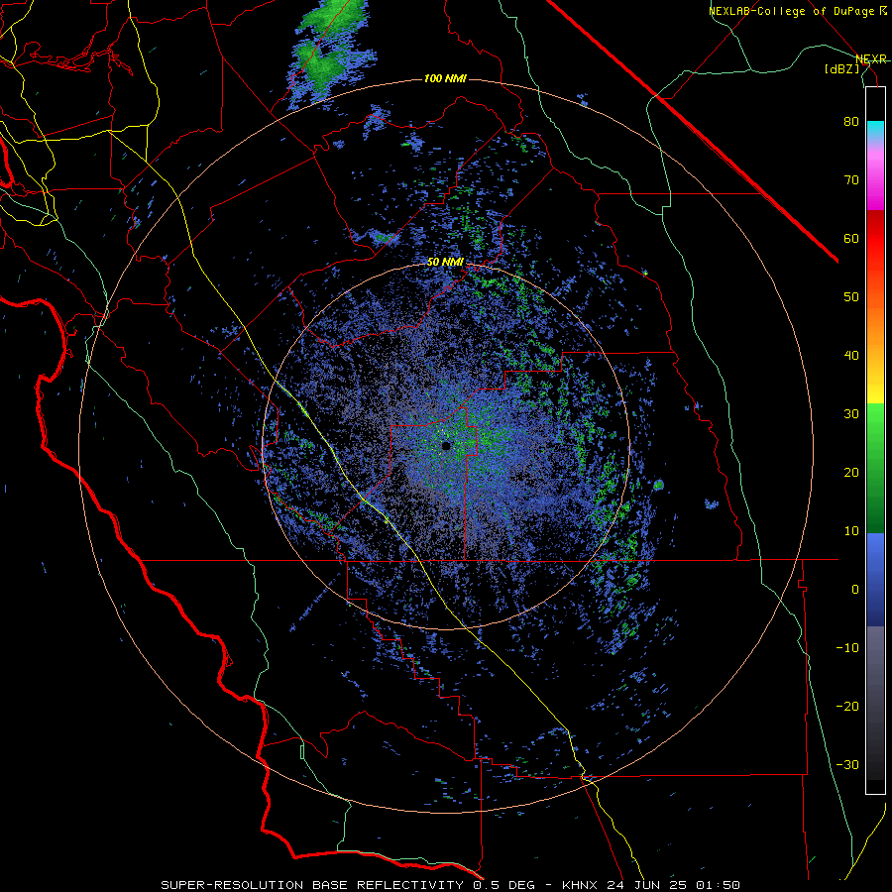Image resolution: width=892 pixels, height=892 pixels.
Task: Pick the blue segment of the color bar
Action: point(875,580)
